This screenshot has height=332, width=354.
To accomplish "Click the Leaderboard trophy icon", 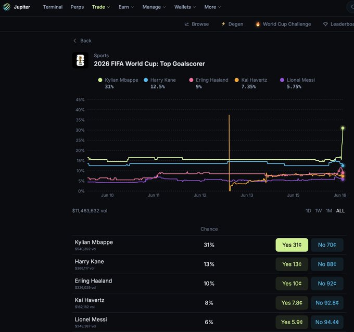I will pos(325,24).
